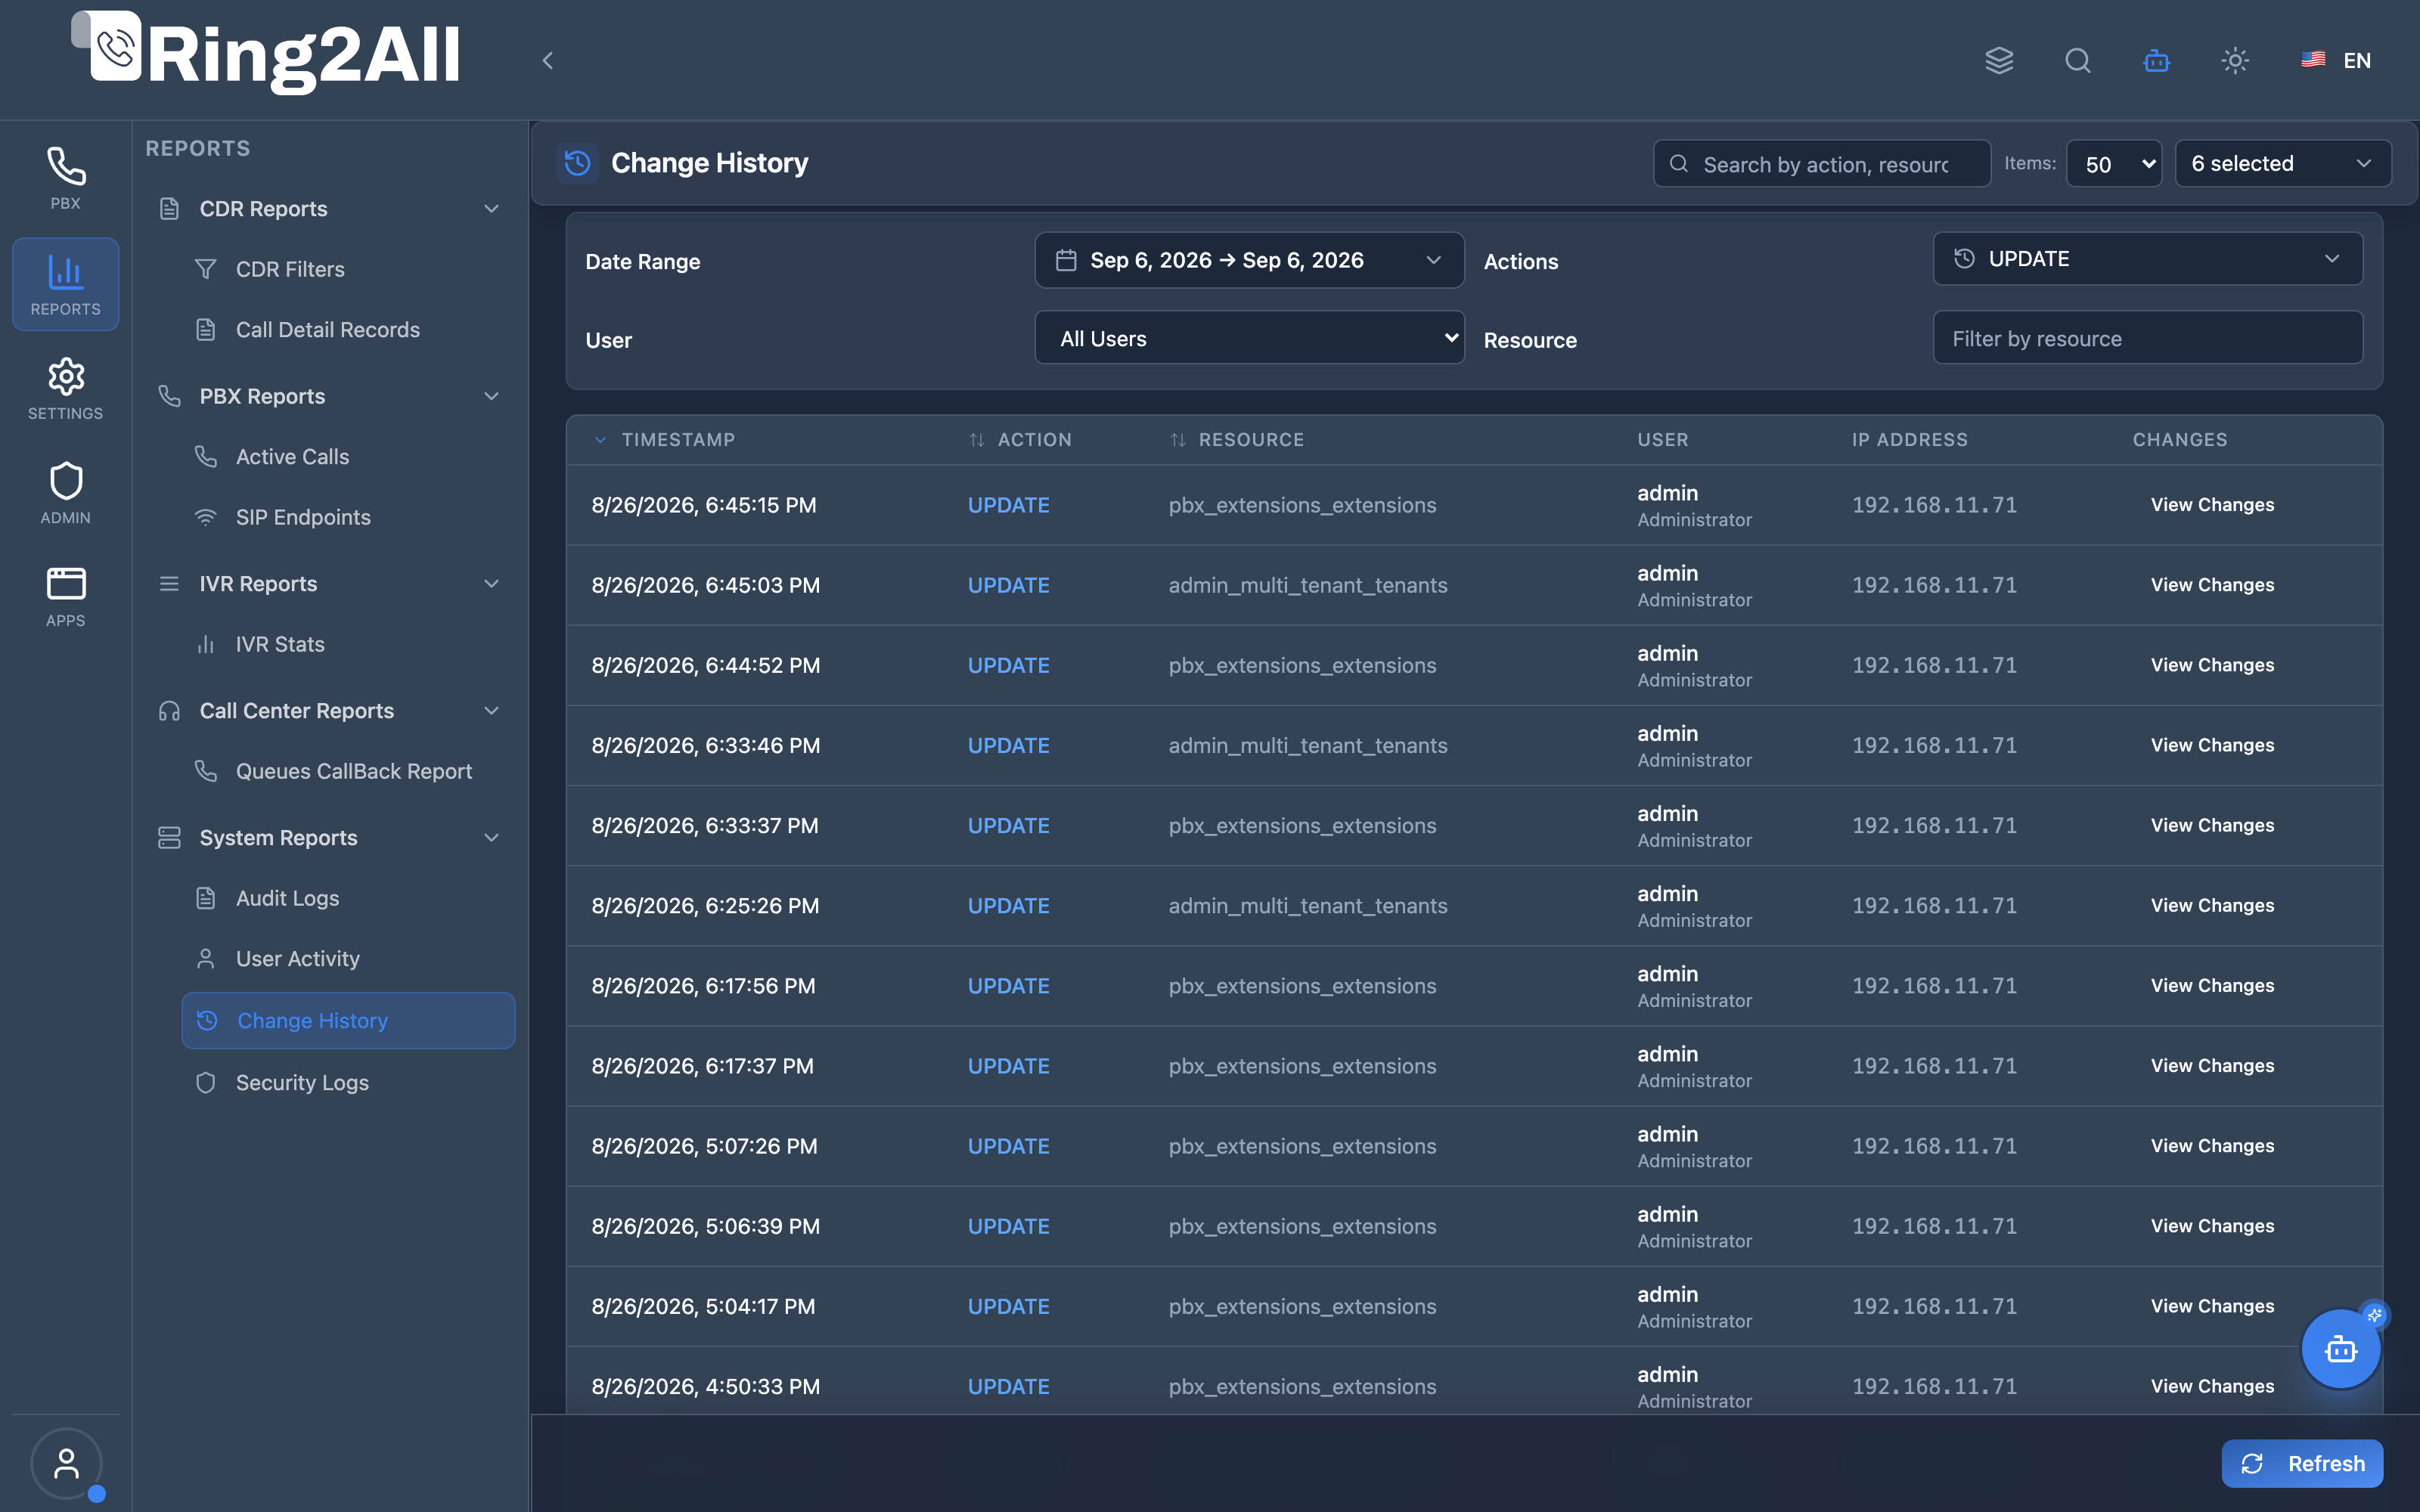This screenshot has width=2420, height=1512.
Task: Open the floating chatbot bubble
Action: (2341, 1349)
